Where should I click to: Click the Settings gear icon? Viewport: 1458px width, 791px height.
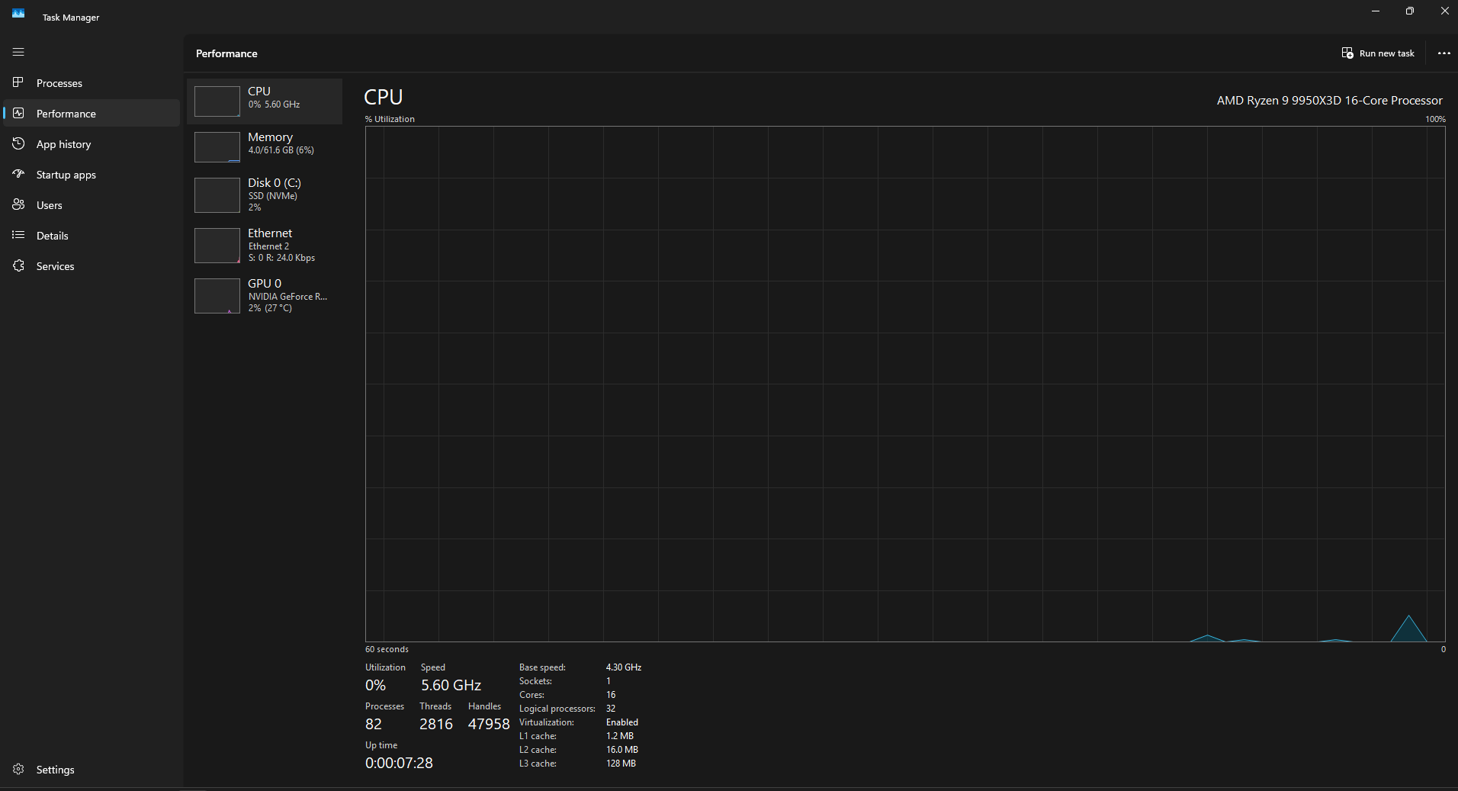click(18, 769)
